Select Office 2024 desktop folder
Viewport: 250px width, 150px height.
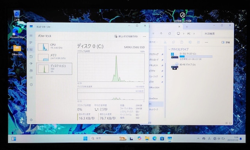[17, 50]
